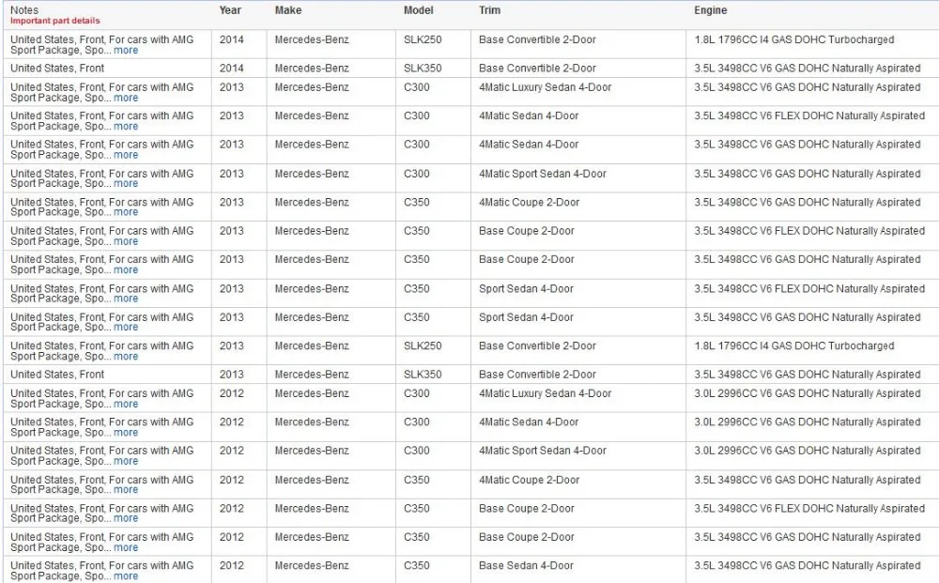Click 3.5L GAS engine cell in 2014 SLK350 row
Image resolution: width=939 pixels, height=583 pixels.
coord(808,69)
